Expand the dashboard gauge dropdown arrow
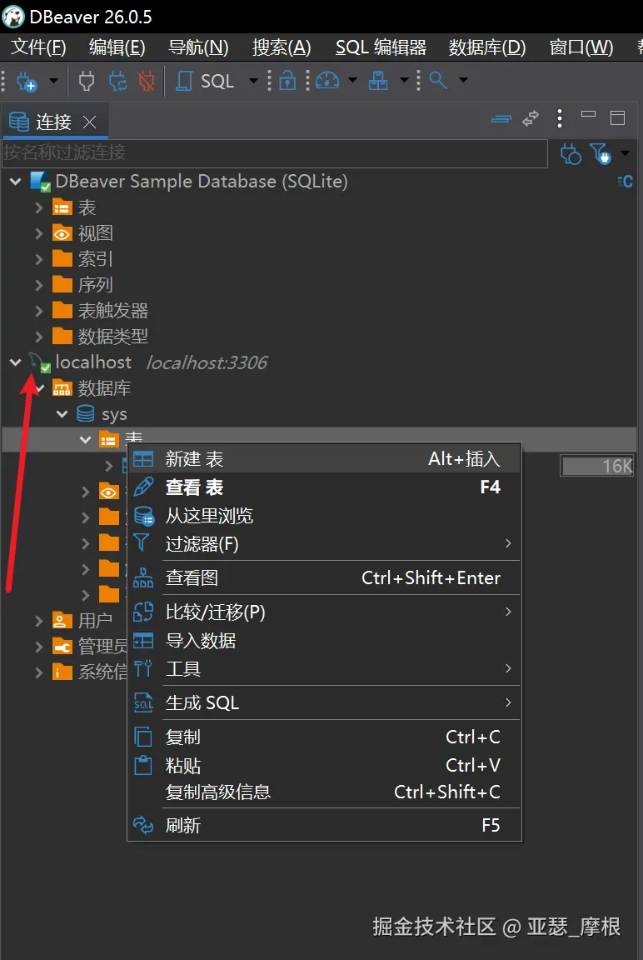The height and width of the screenshot is (960, 643). coord(352,80)
